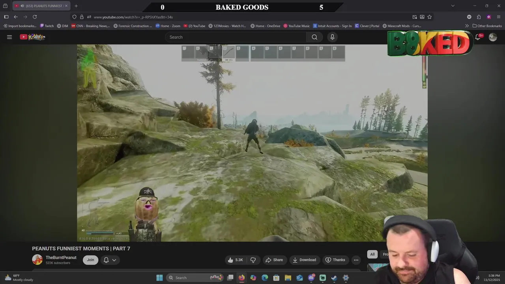Open a new browser tab
This screenshot has height=284, width=505.
coord(76,6)
